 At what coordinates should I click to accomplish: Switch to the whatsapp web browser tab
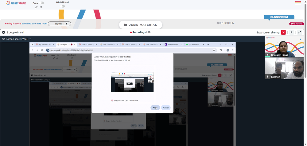click(173, 45)
